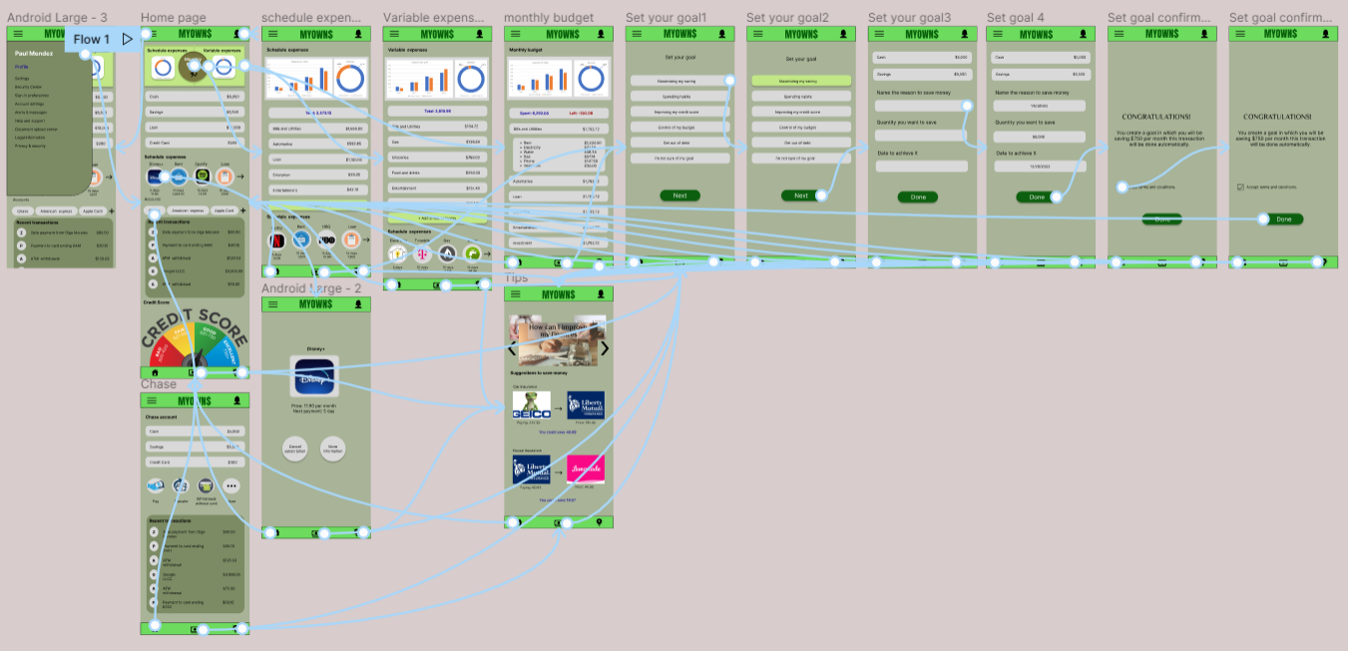
Task: Select the monthly budget frame label
Action: (x=549, y=18)
